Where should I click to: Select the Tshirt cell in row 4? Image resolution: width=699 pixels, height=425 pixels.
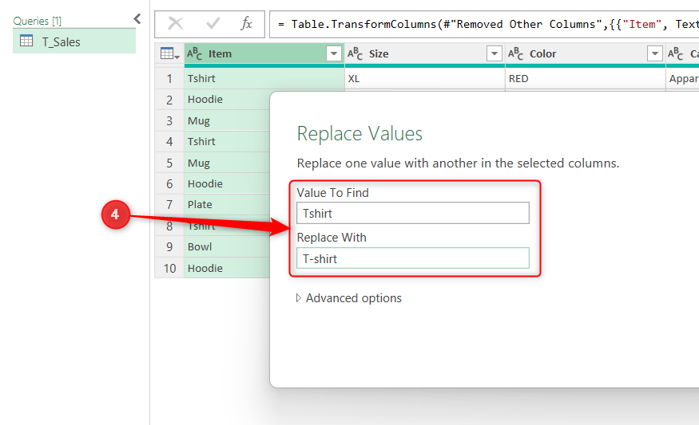click(228, 141)
